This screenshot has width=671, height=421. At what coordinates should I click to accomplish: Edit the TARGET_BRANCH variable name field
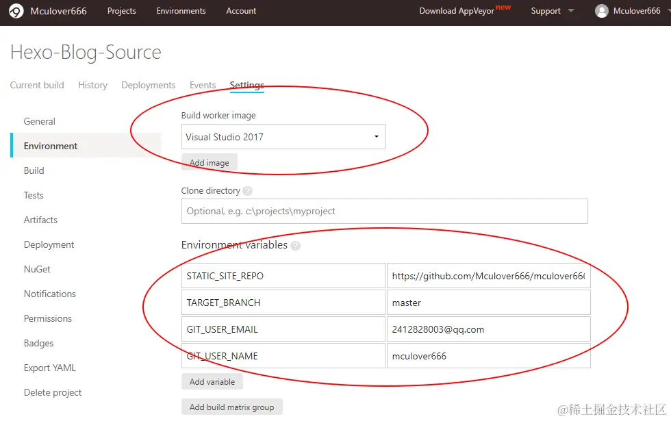(283, 303)
